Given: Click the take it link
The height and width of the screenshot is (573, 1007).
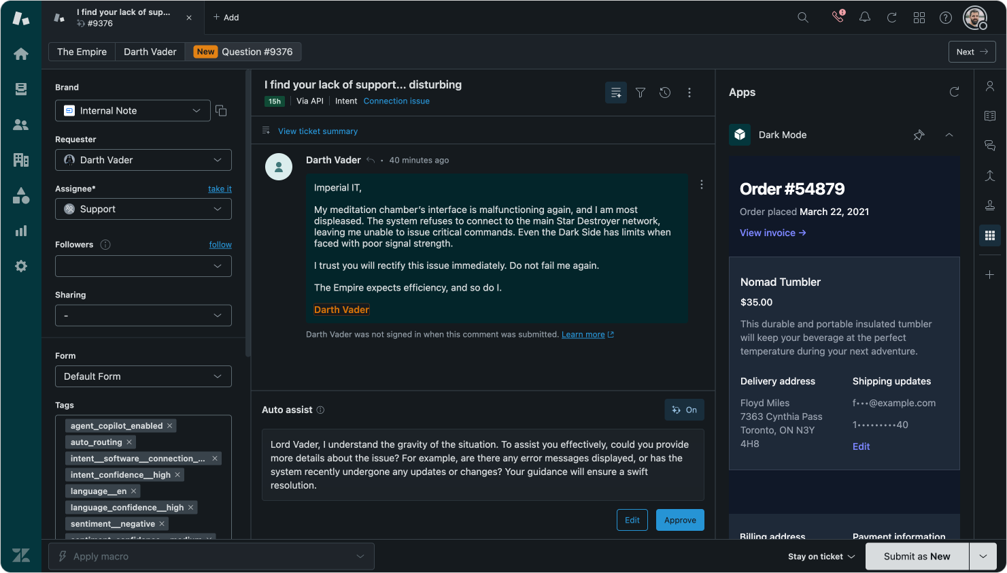Looking at the screenshot, I should (x=220, y=189).
